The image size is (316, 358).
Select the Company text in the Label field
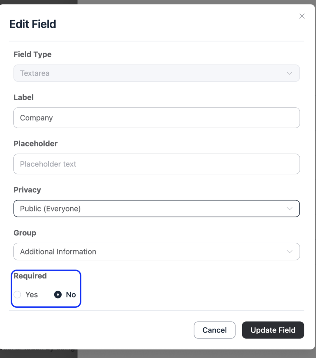pyautogui.click(x=36, y=118)
